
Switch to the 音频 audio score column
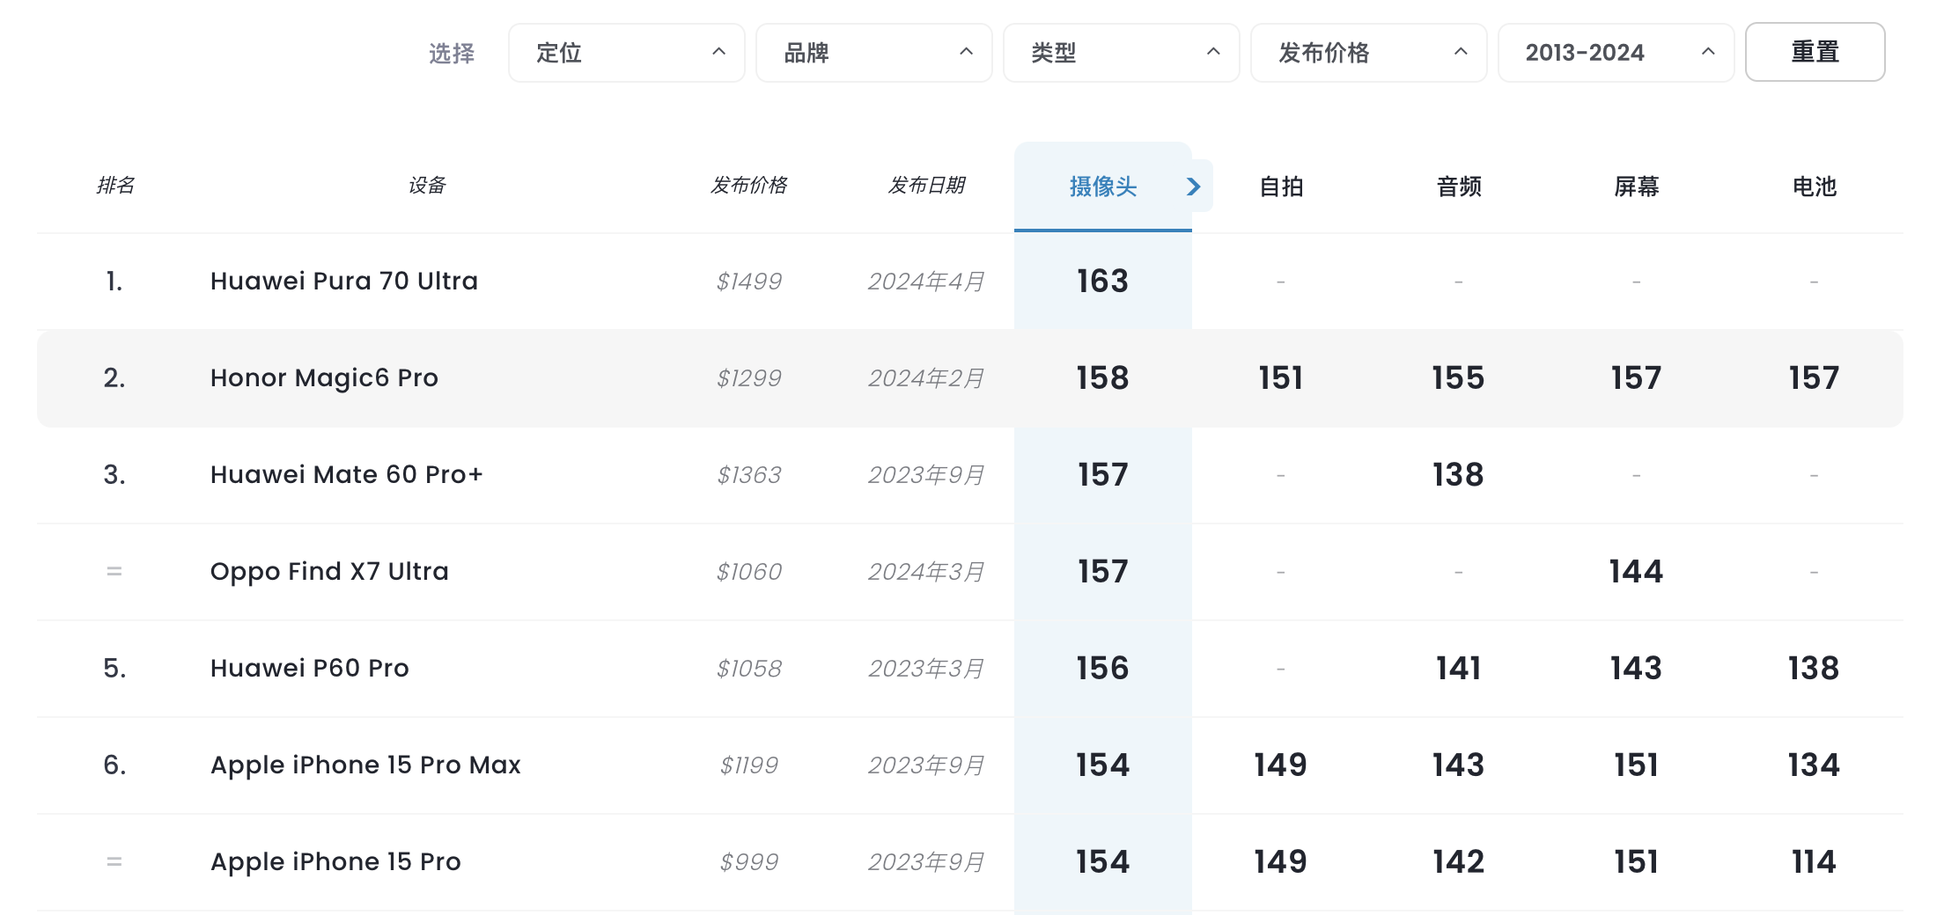tap(1457, 187)
